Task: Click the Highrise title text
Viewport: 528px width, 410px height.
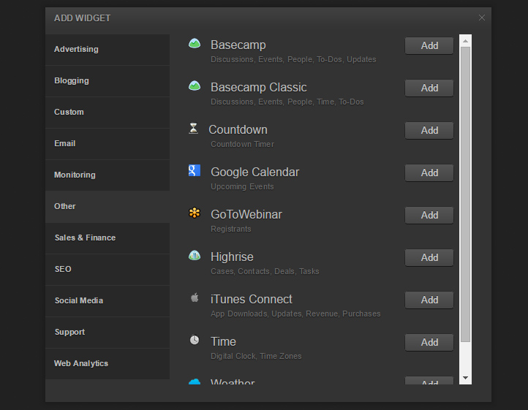Action: pyautogui.click(x=232, y=257)
